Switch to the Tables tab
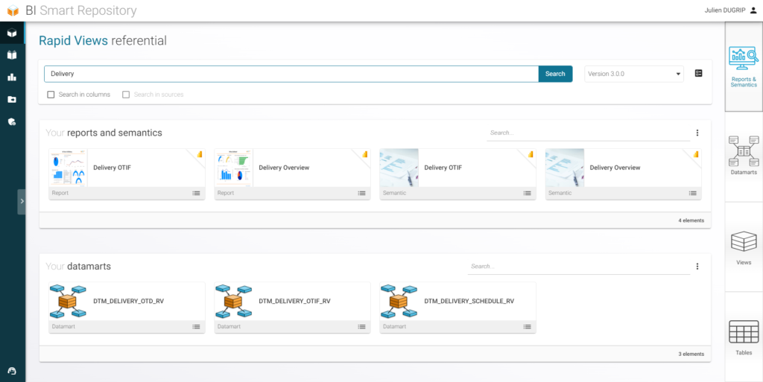The width and height of the screenshot is (763, 382). pyautogui.click(x=744, y=337)
